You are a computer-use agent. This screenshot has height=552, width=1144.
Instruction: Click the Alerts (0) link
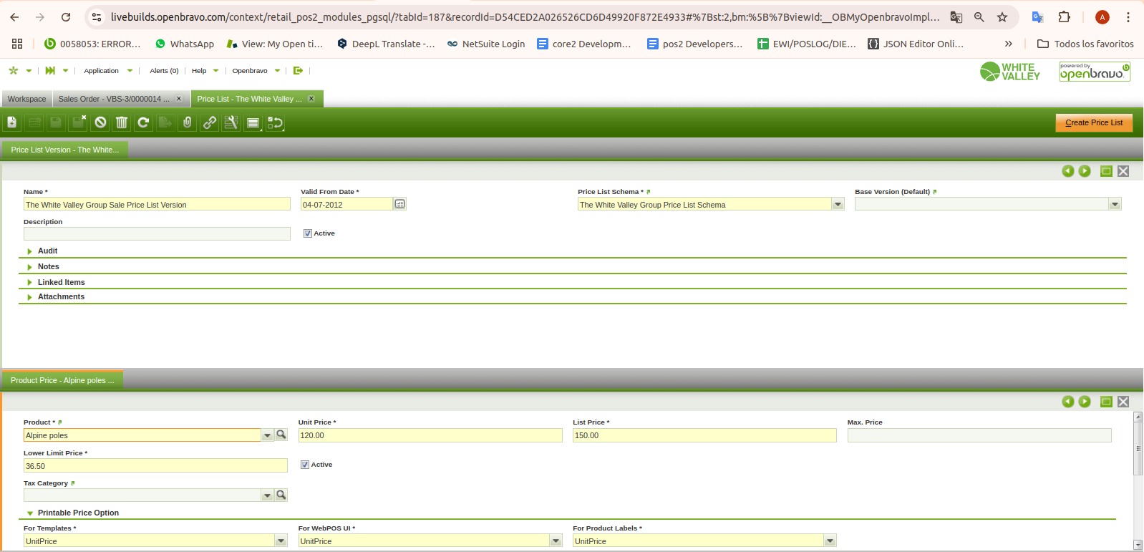click(x=164, y=71)
